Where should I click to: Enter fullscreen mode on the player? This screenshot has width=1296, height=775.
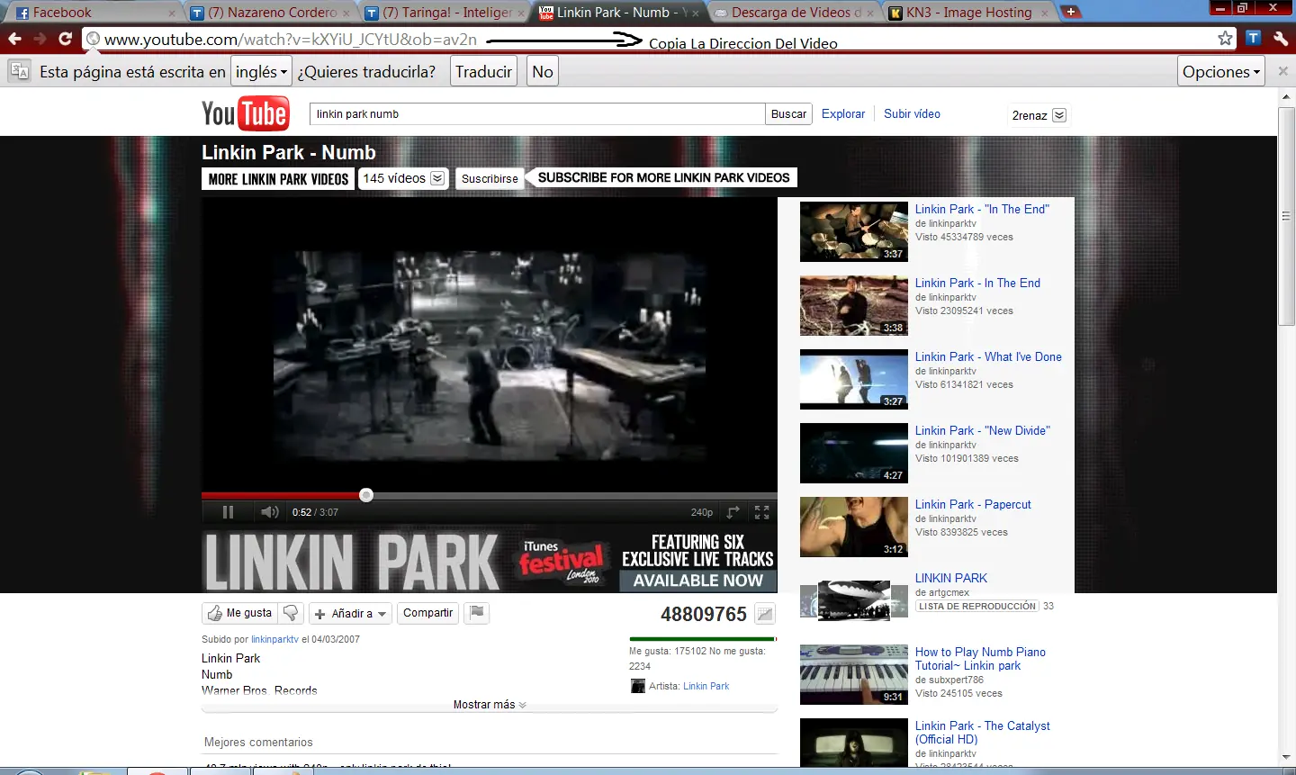pos(761,511)
